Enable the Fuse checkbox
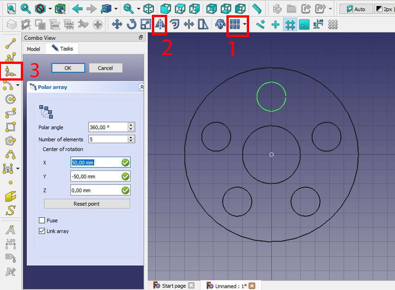This screenshot has width=395, height=290. coord(42,220)
